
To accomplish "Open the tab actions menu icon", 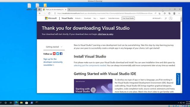I will coord(39,10).
